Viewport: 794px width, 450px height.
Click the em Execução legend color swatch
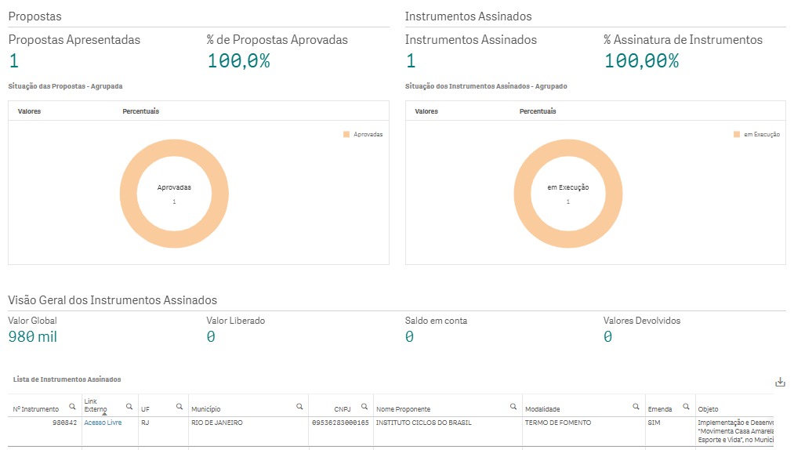click(737, 134)
